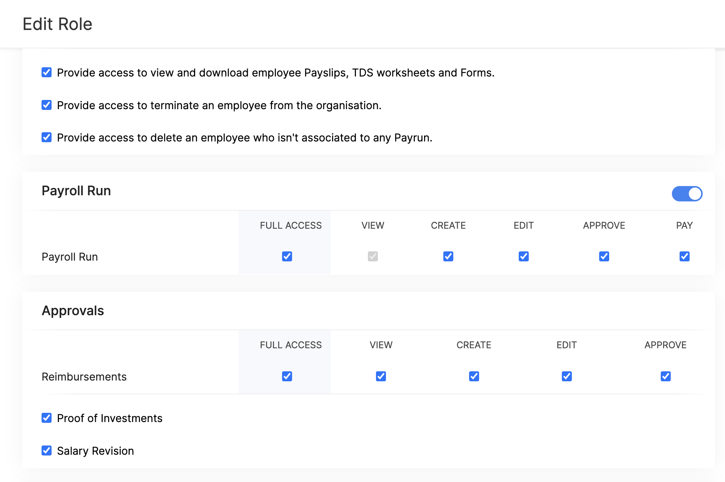
Task: Uncheck Edit permission for Payroll Run
Action: 524,256
